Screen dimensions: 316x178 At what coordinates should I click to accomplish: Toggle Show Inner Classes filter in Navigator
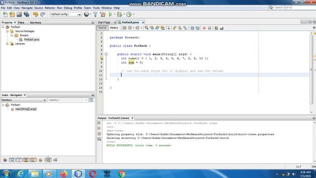[x=33, y=160]
